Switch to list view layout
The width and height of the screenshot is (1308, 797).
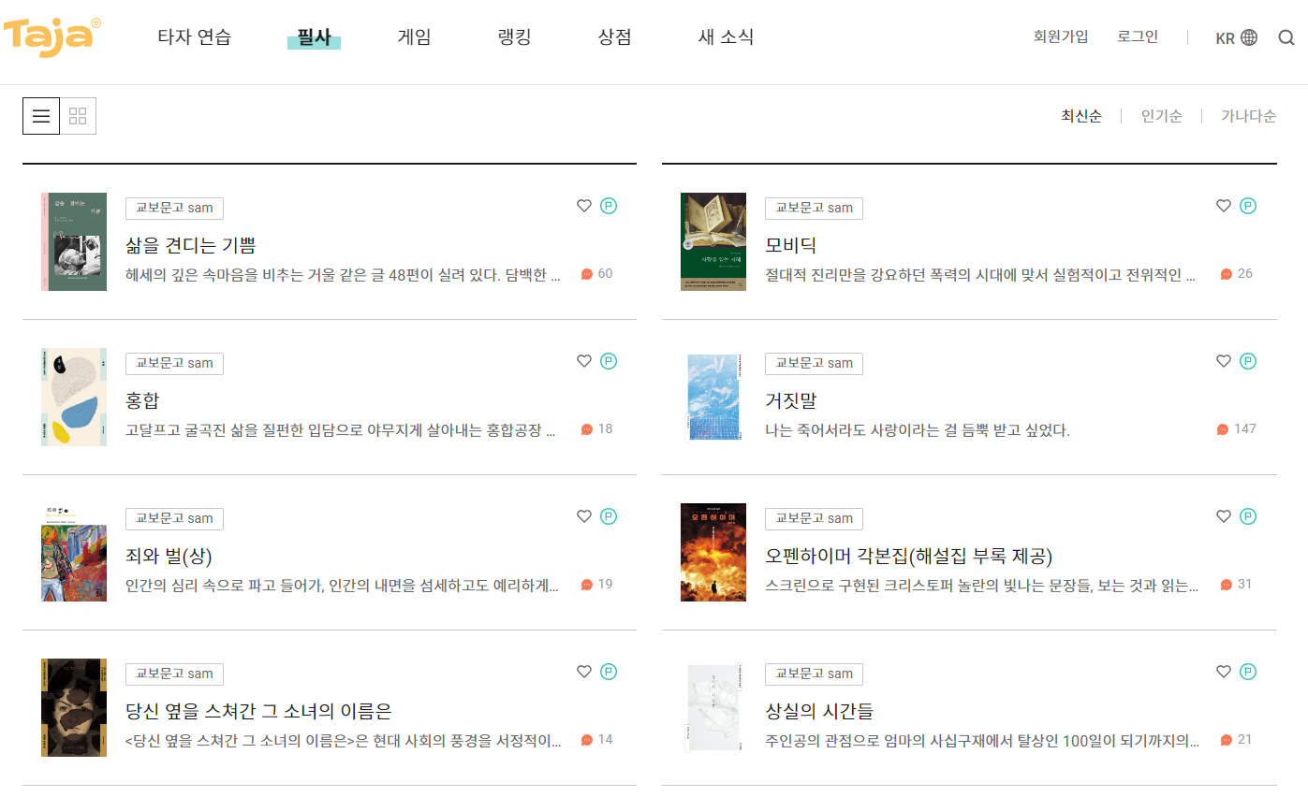tap(41, 116)
